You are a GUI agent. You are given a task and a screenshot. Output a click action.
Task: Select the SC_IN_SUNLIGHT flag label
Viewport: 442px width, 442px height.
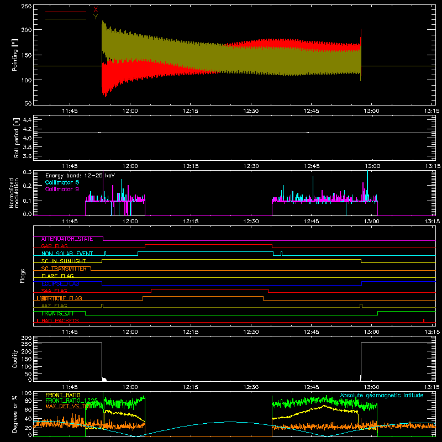(x=64, y=261)
